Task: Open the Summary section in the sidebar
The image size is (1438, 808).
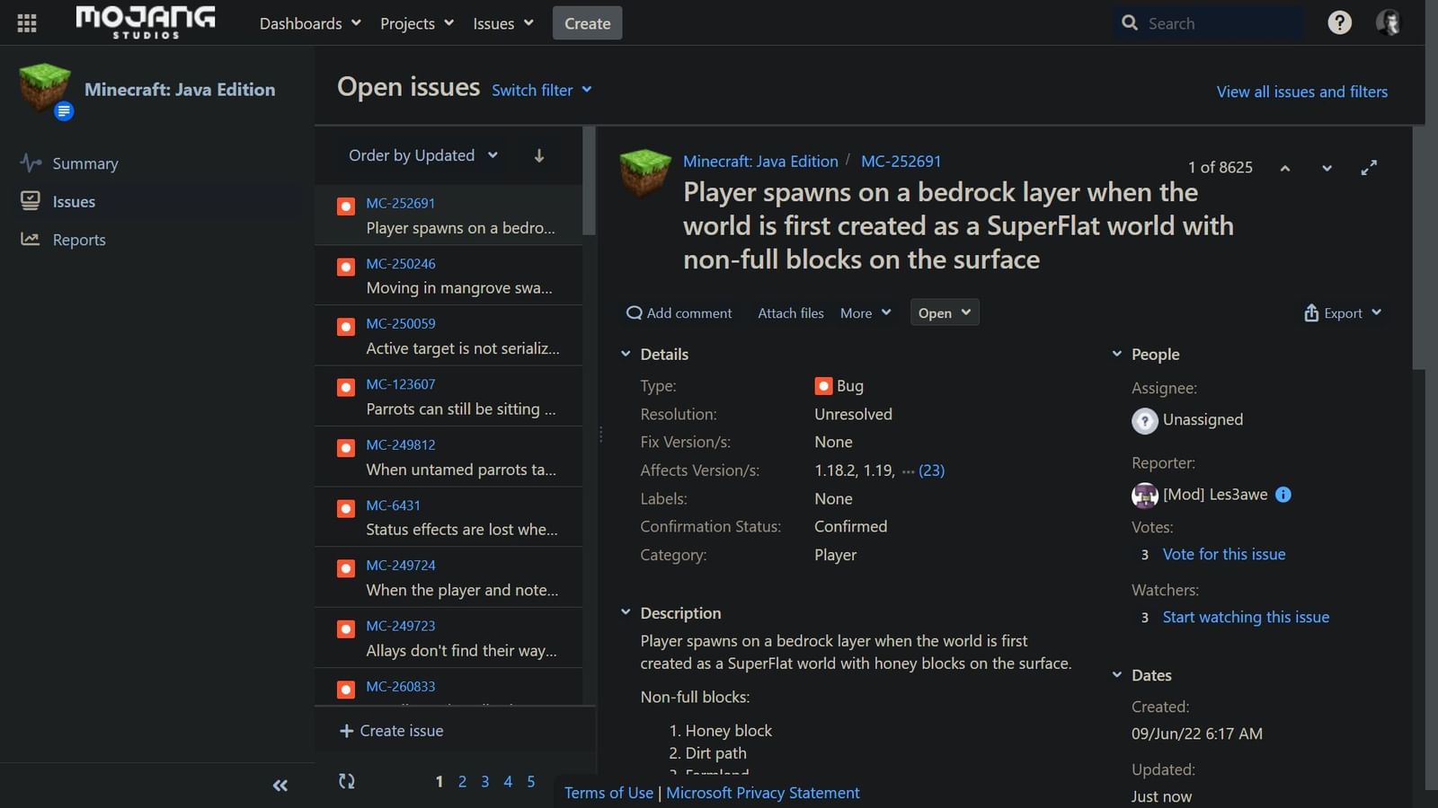Action: (x=85, y=163)
